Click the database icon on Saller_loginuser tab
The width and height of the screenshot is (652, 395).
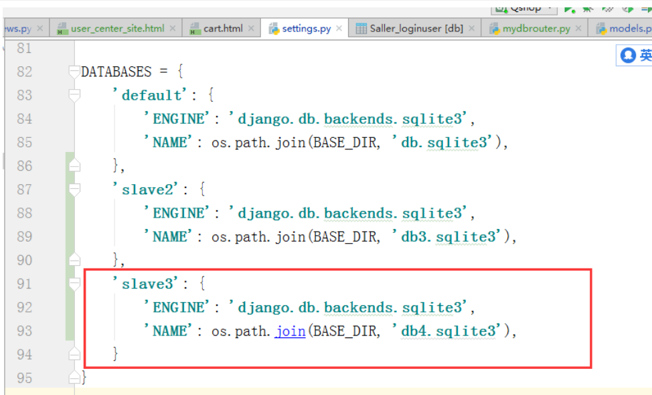pos(362,29)
